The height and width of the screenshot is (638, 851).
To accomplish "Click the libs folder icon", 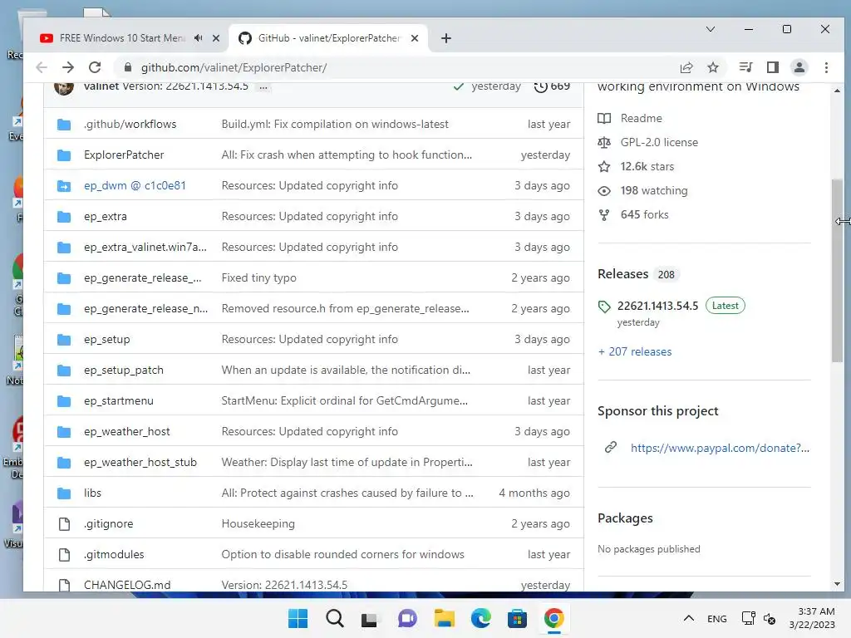I will [x=64, y=493].
